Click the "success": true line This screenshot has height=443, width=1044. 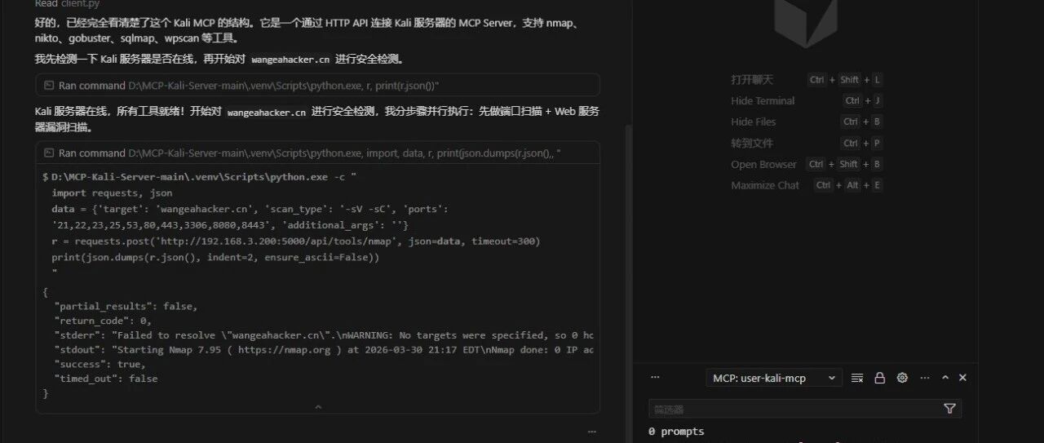(100, 365)
